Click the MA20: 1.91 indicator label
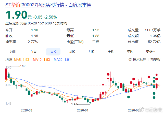Viewport: 164px width, 114px height. click(62, 60)
